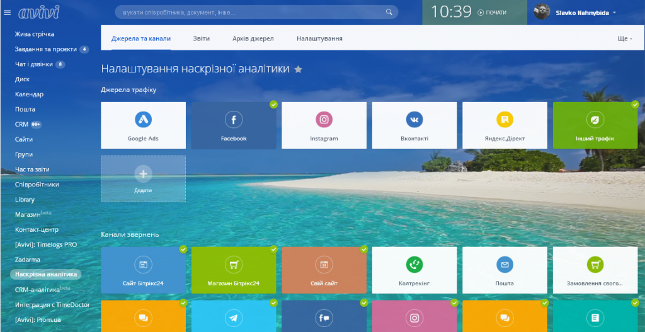Click the yellow chat bubbles icon below Сайт Бітрікс24
645x332 pixels.
(143, 318)
